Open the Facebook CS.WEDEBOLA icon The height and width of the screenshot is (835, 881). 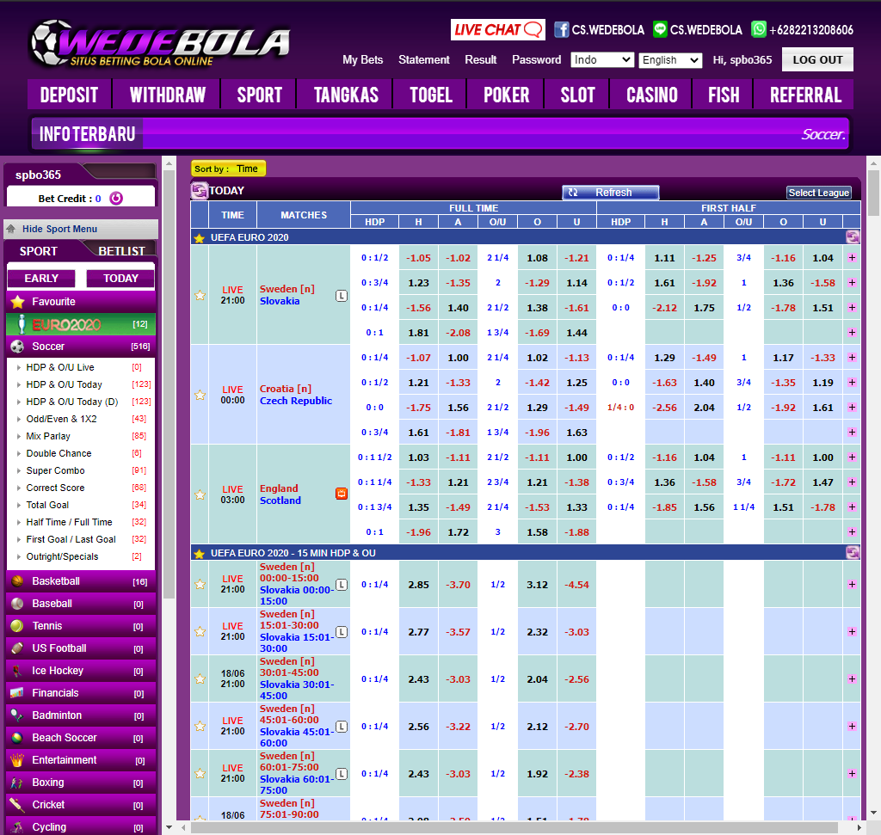(x=560, y=28)
